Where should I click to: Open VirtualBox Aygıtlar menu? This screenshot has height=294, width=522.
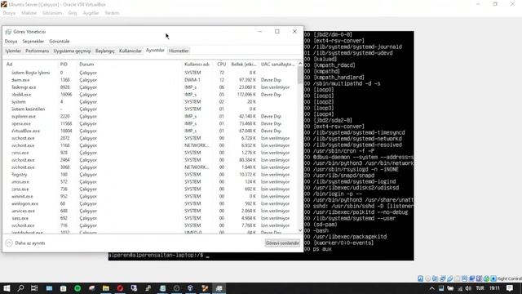pos(91,13)
